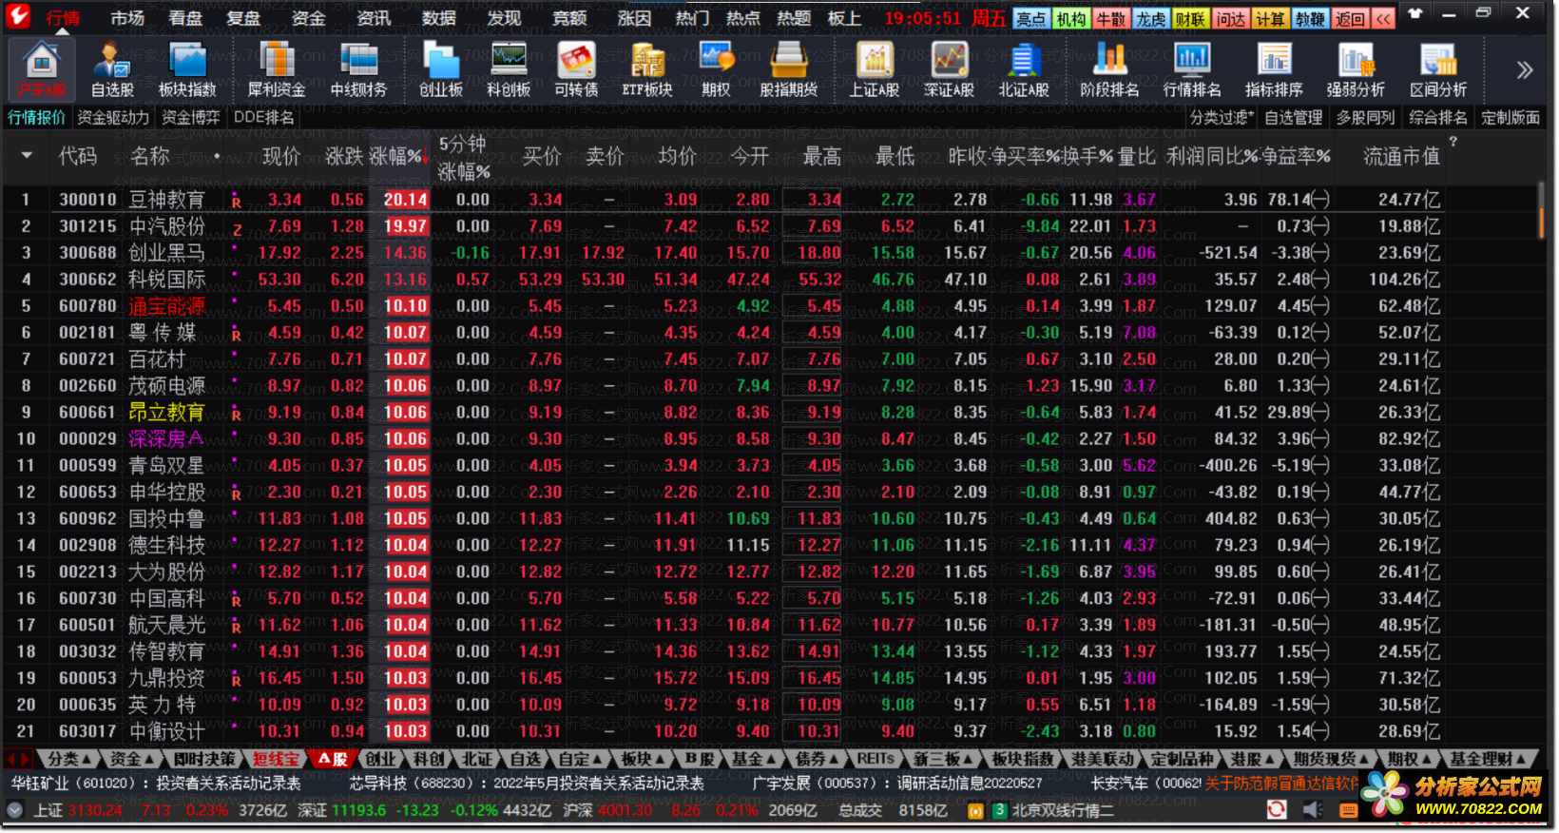Viewport: 1559px width, 833px height.
Task: Sort by the 流通市值 column header
Action: pos(1401,156)
